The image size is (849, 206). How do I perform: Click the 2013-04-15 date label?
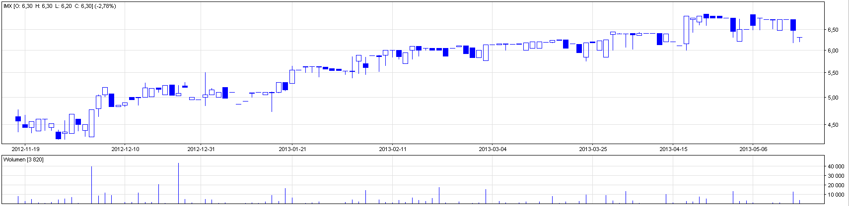(x=673, y=149)
